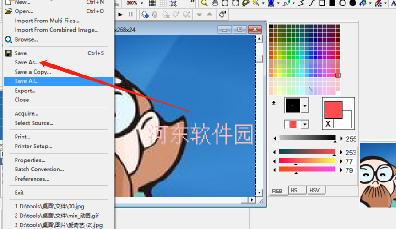Click the add frame icon

[145, 15]
